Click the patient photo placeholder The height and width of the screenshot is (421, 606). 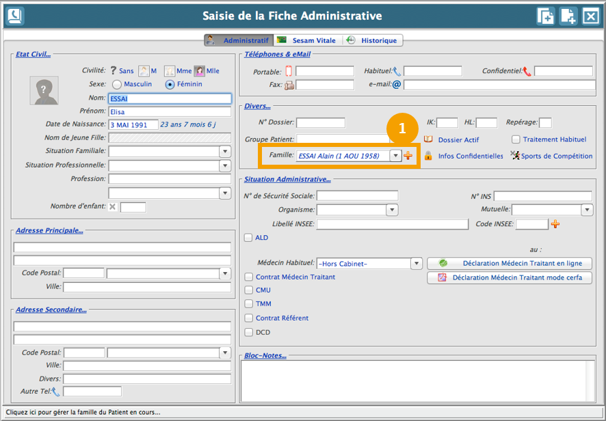point(44,90)
